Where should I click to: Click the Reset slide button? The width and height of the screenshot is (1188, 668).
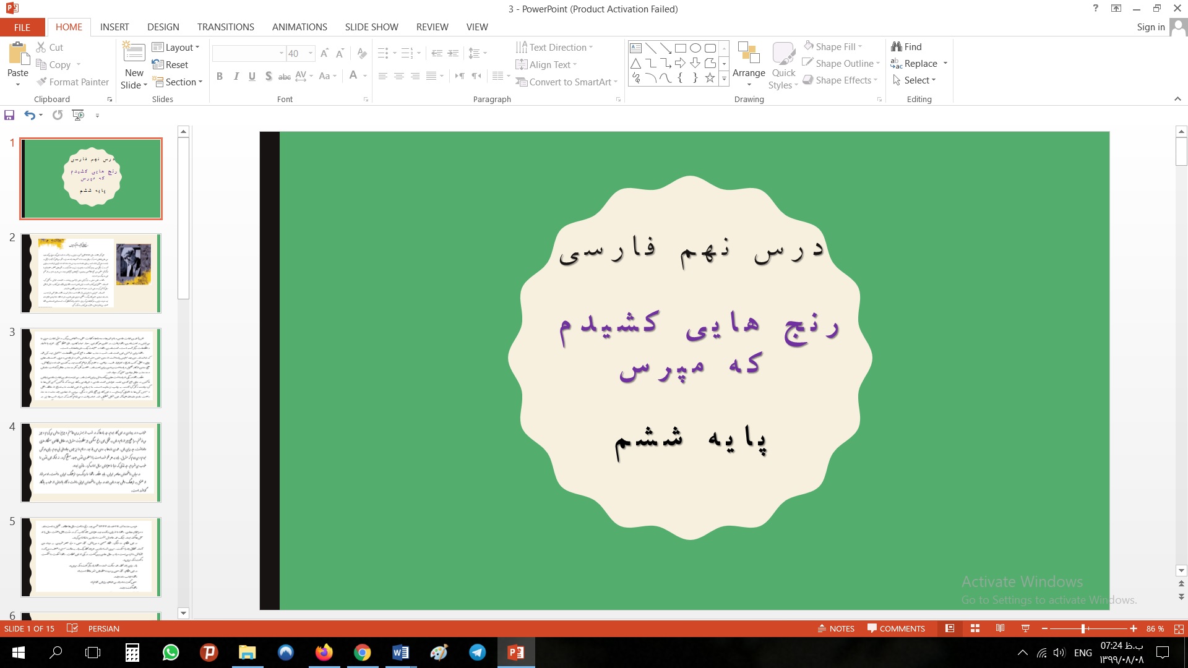[x=170, y=64]
